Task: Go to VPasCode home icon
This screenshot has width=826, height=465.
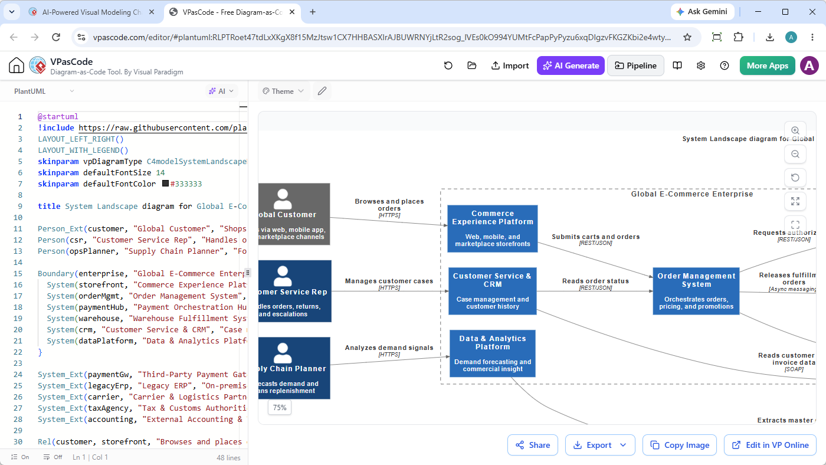Action: 17,66
